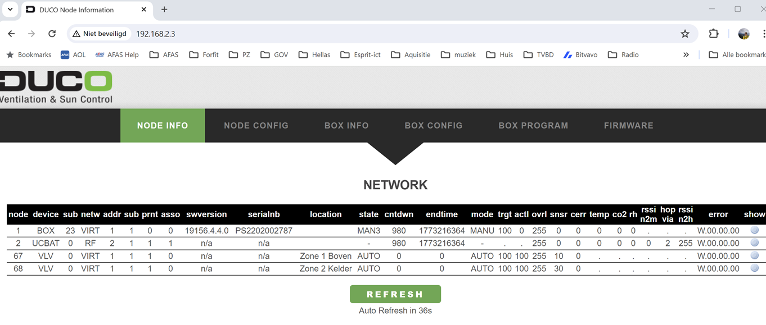766x325 pixels.
Task: Switch to the NODE CONFIG tab
Action: [x=256, y=125]
